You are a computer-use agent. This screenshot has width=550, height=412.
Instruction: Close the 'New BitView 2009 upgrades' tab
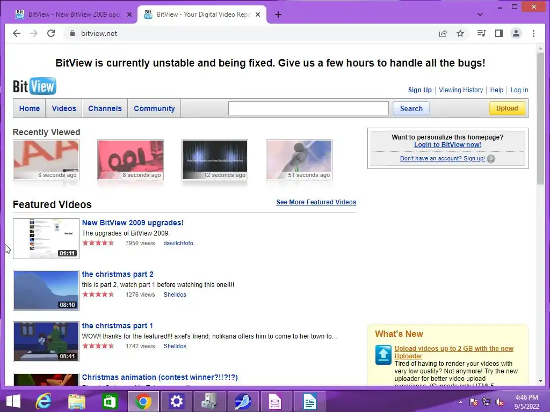point(129,14)
